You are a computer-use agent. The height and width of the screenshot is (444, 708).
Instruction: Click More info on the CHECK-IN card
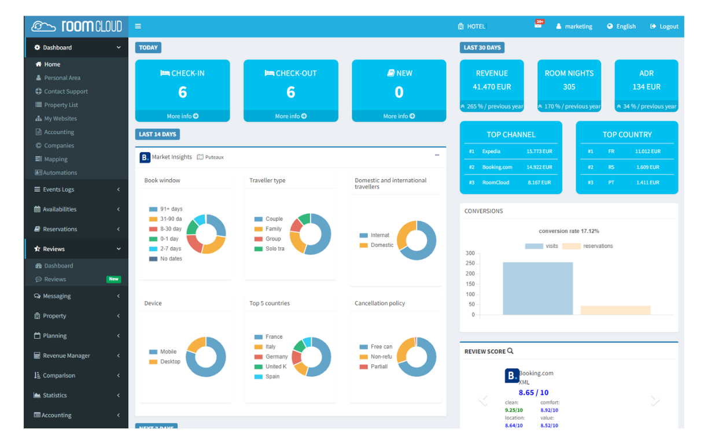click(182, 116)
